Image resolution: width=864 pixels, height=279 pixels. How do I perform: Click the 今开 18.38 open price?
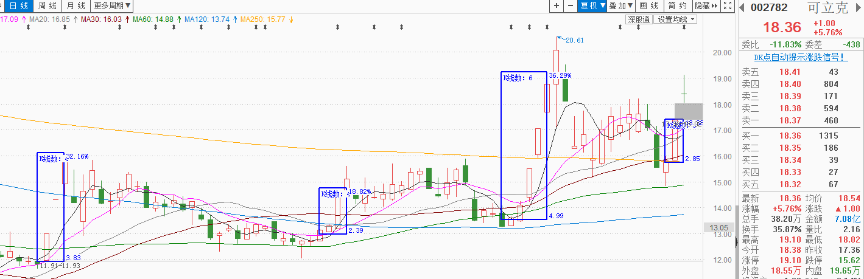click(790, 250)
